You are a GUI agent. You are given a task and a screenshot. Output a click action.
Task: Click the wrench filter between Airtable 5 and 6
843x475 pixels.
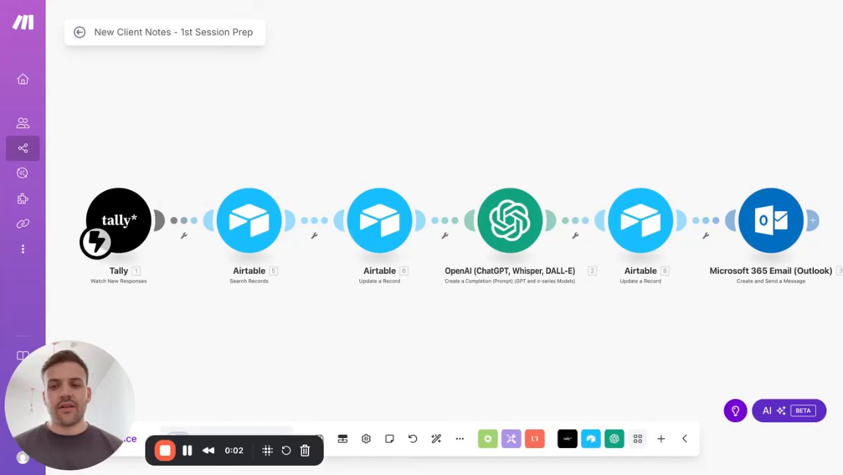(x=314, y=236)
